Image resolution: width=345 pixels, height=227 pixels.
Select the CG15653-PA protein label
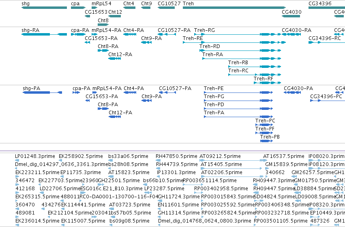coord(102,97)
